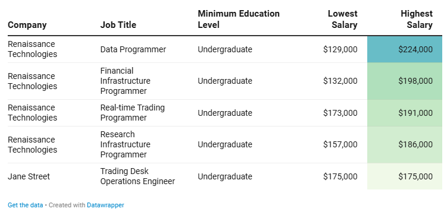Click the Minimum Education Level header

click(x=239, y=19)
